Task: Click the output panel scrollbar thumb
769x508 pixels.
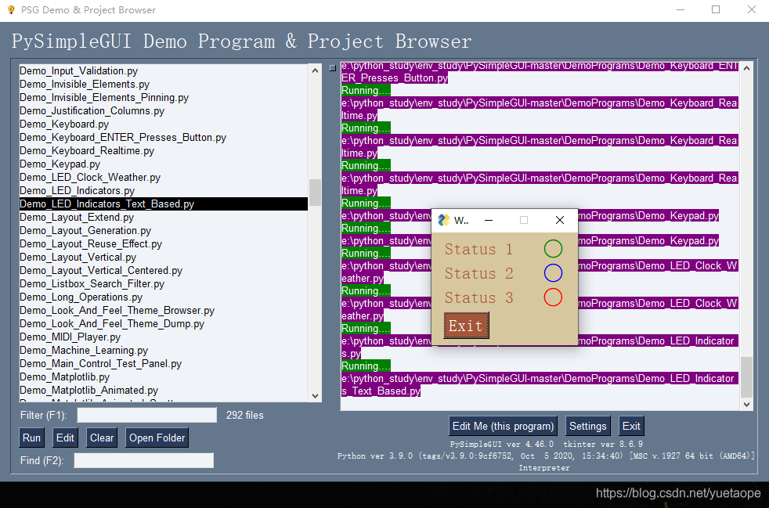Action: pyautogui.click(x=746, y=377)
